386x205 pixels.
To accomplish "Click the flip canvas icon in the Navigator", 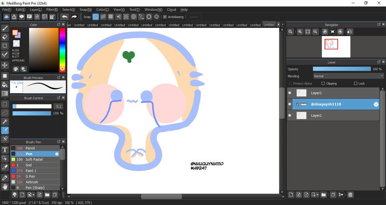I will click(x=349, y=32).
